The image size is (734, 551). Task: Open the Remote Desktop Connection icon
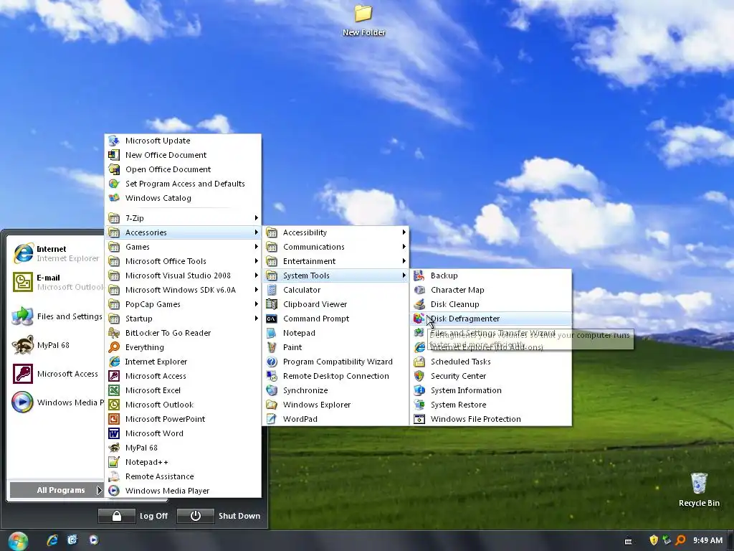272,376
